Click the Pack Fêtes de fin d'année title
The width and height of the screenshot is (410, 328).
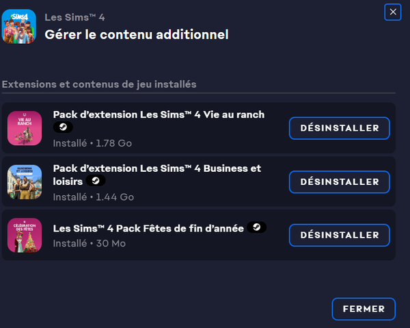coord(148,228)
